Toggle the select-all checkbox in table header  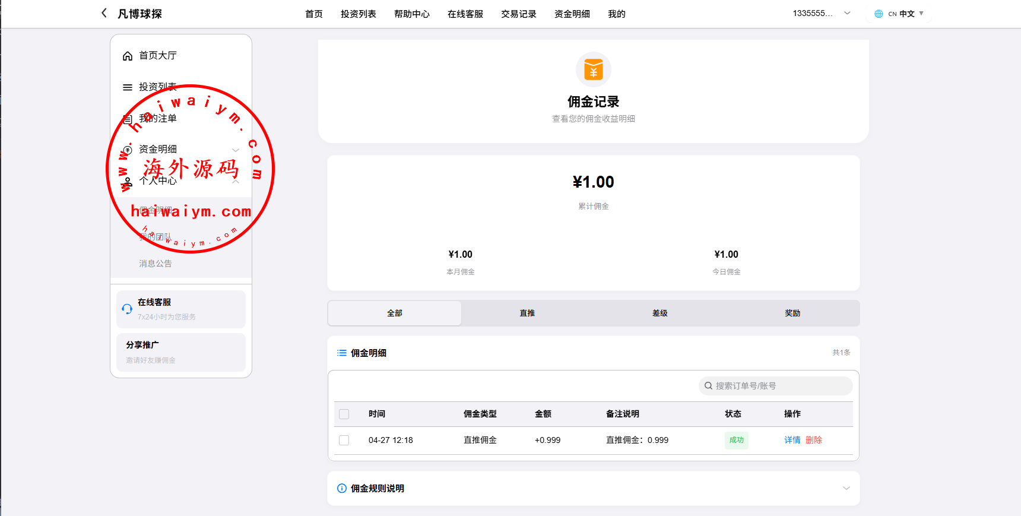(344, 414)
